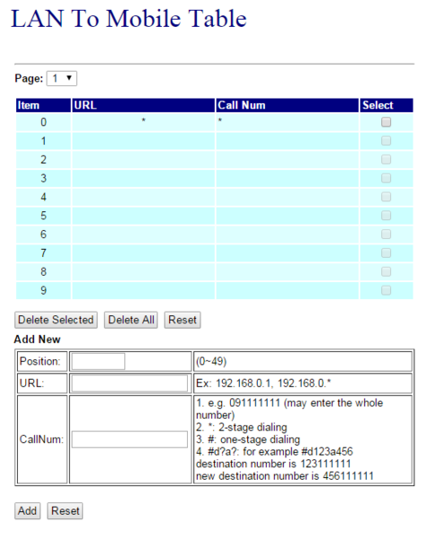Click the item number 9 cell
The image size is (435, 539).
click(x=43, y=290)
